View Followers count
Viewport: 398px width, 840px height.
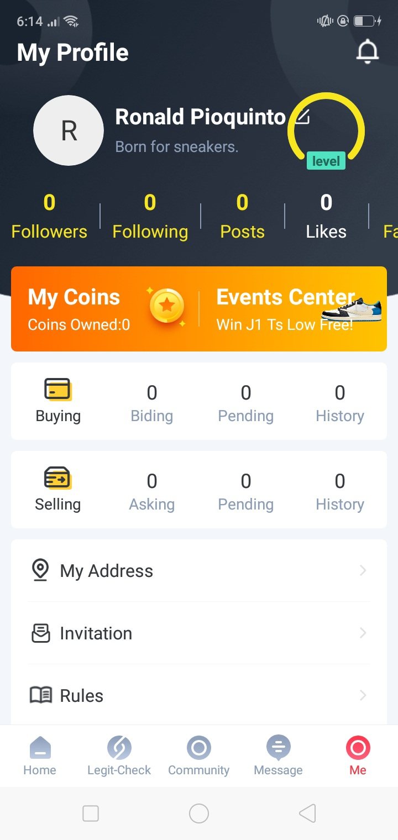tap(49, 216)
